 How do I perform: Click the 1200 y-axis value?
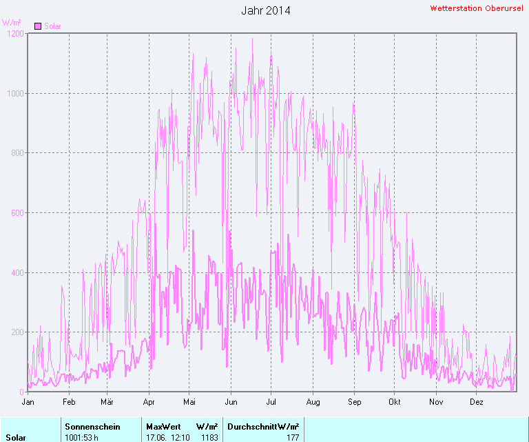16,33
